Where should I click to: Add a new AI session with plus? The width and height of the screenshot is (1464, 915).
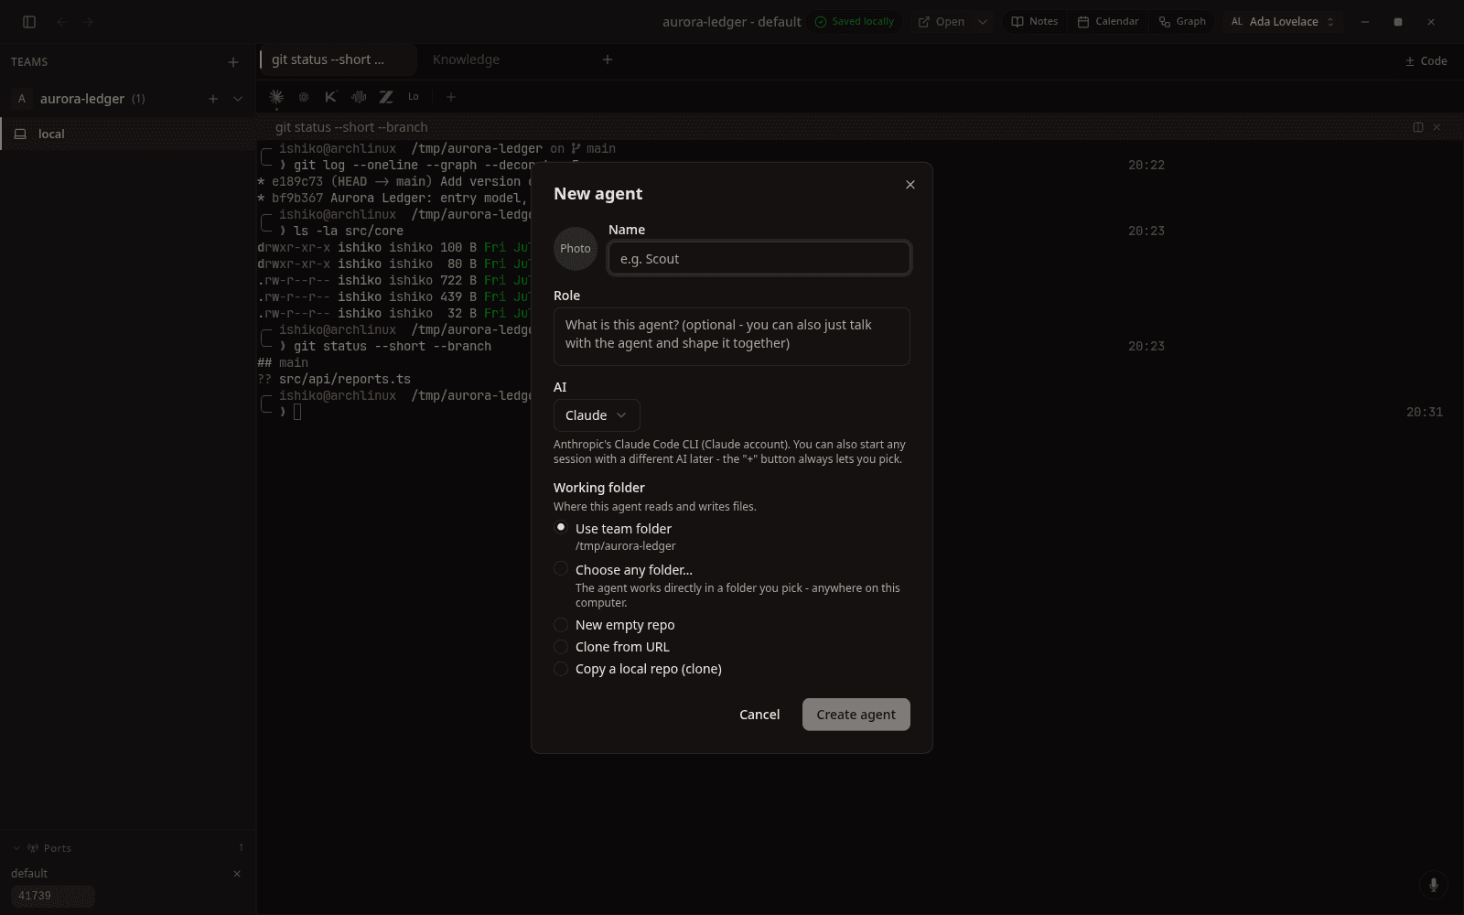450,97
